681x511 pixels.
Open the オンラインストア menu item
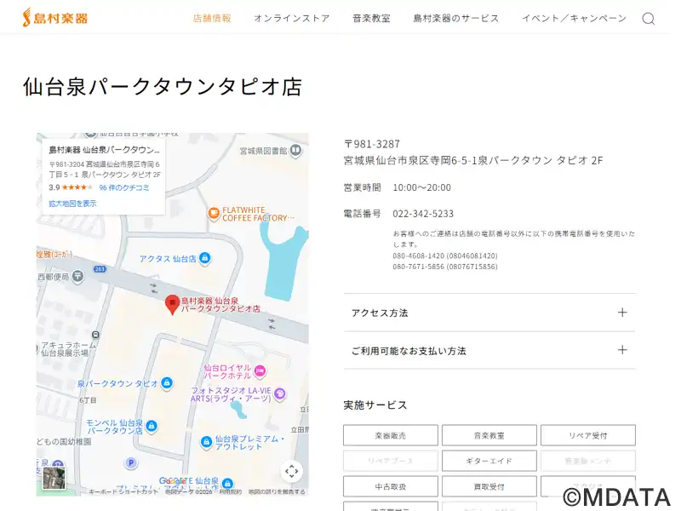click(291, 19)
